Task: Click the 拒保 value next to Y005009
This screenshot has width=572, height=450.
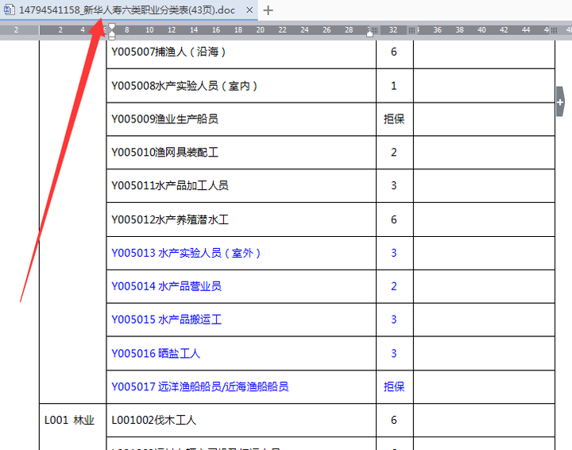Action: [x=394, y=119]
